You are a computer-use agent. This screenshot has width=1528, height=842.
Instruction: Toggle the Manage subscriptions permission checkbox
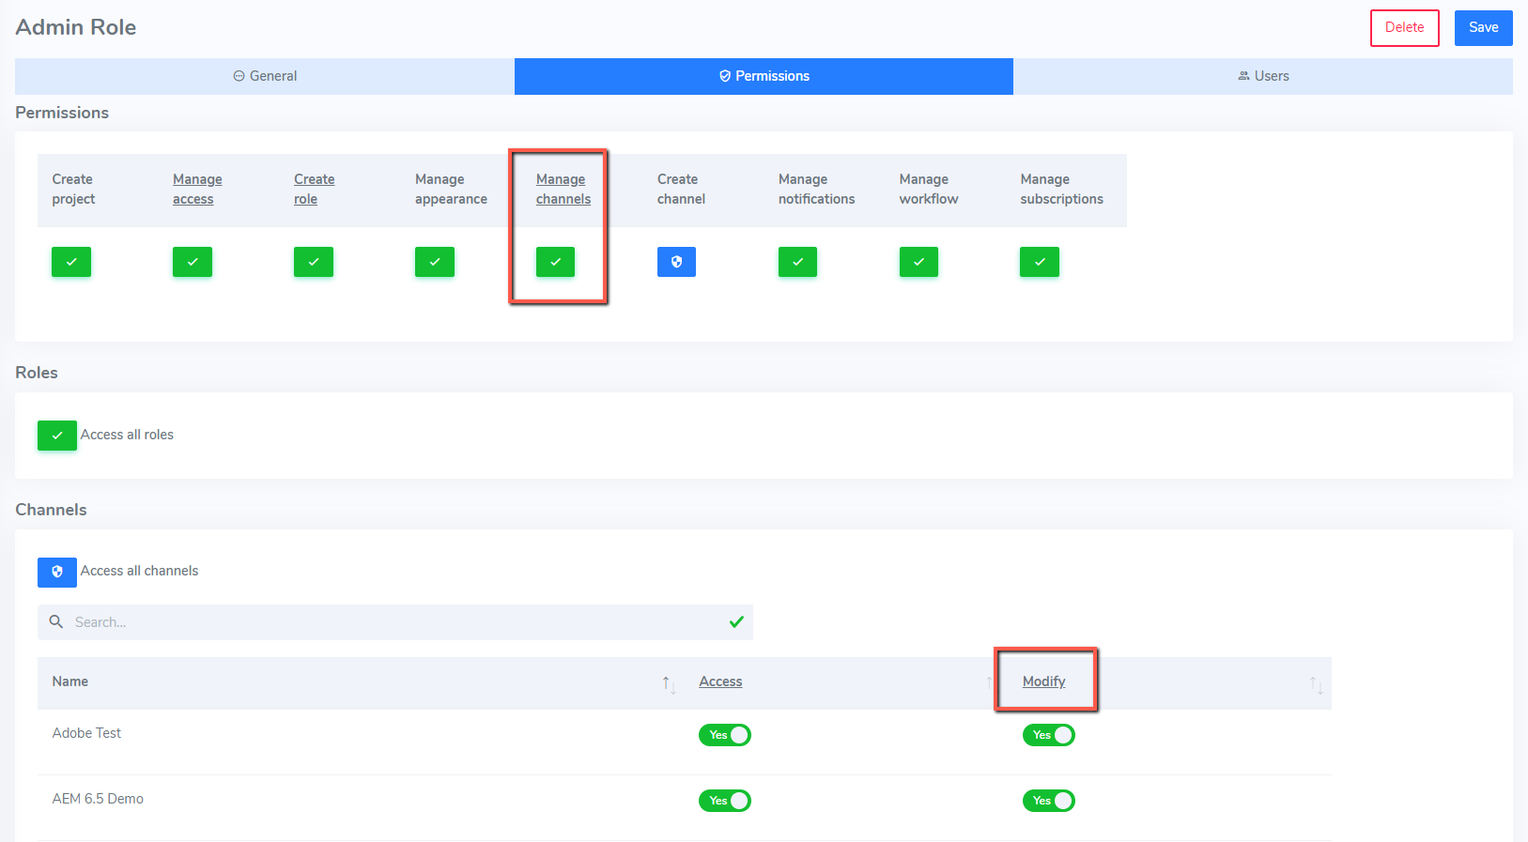pos(1040,262)
